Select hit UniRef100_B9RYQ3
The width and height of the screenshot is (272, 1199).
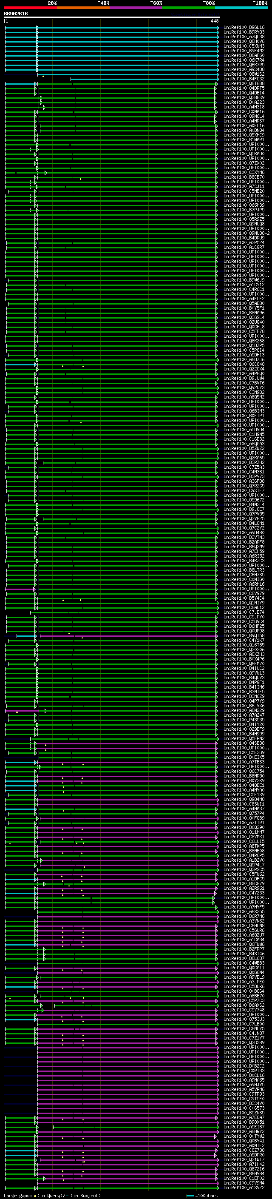click(244, 32)
